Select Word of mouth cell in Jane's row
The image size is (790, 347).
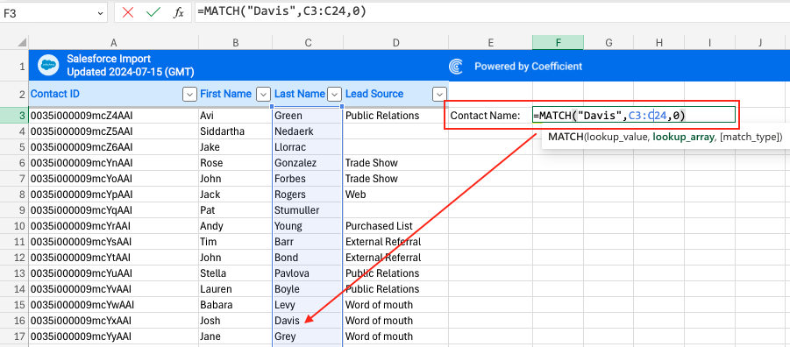click(x=395, y=336)
